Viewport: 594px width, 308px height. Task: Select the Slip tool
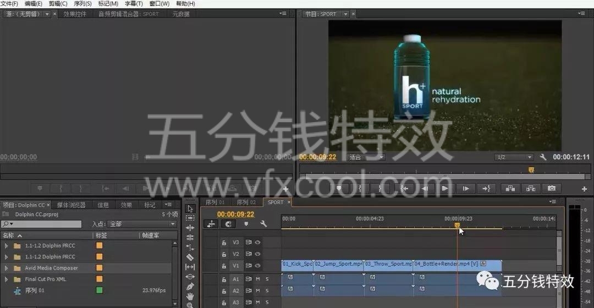click(x=190, y=267)
